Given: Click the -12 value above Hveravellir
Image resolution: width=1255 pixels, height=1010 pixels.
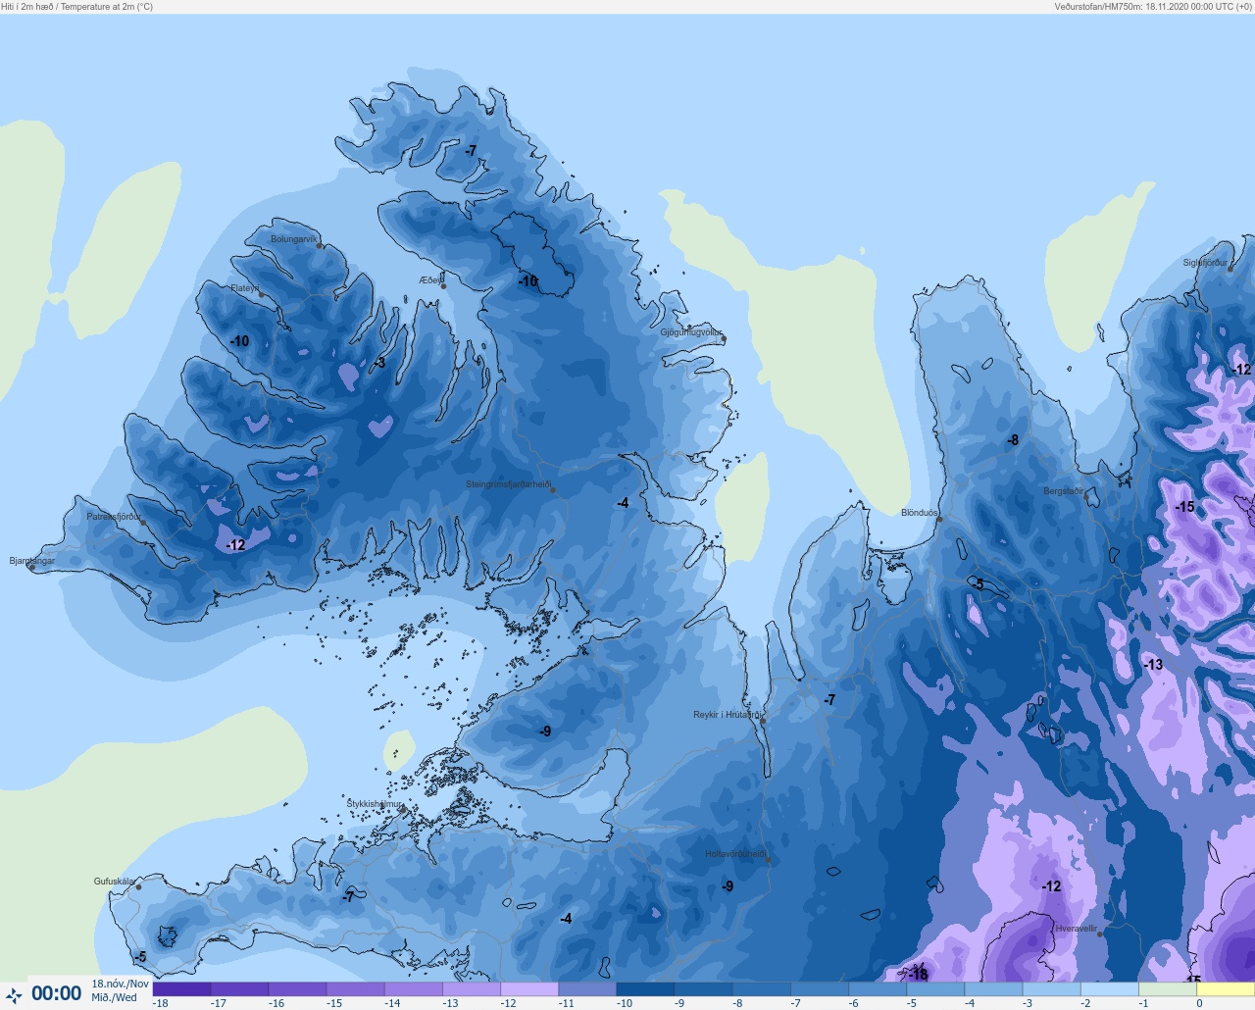Looking at the screenshot, I should click(1051, 886).
